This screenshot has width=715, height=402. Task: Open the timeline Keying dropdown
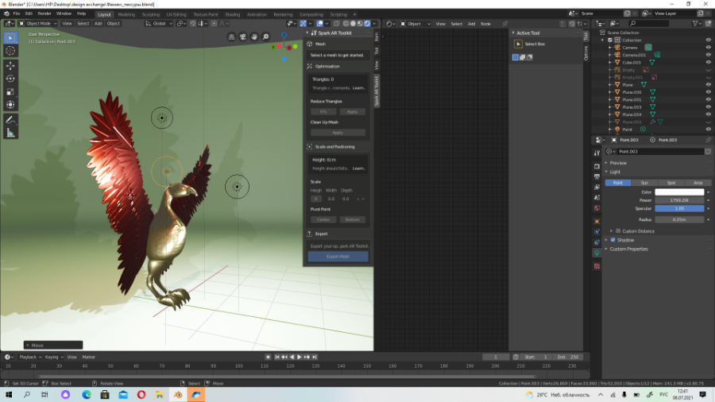click(x=53, y=358)
